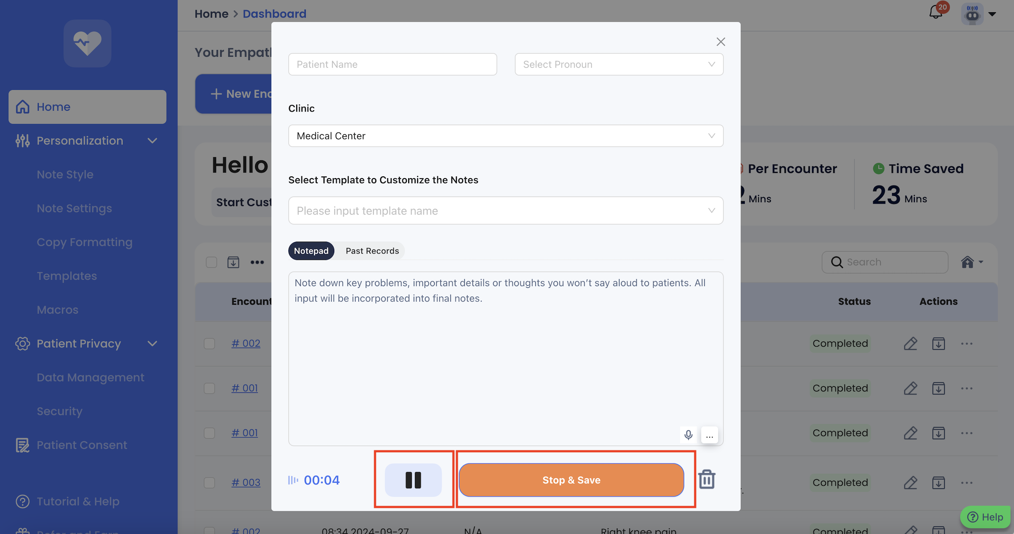Edit the first completed encounter with pencil
This screenshot has height=534, width=1014.
910,344
